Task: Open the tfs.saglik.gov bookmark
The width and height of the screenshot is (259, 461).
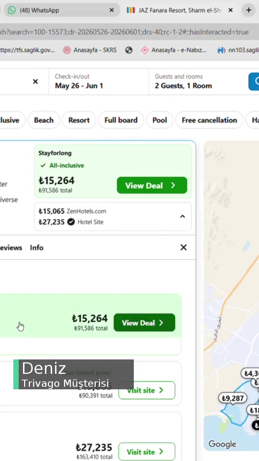Action: point(27,50)
